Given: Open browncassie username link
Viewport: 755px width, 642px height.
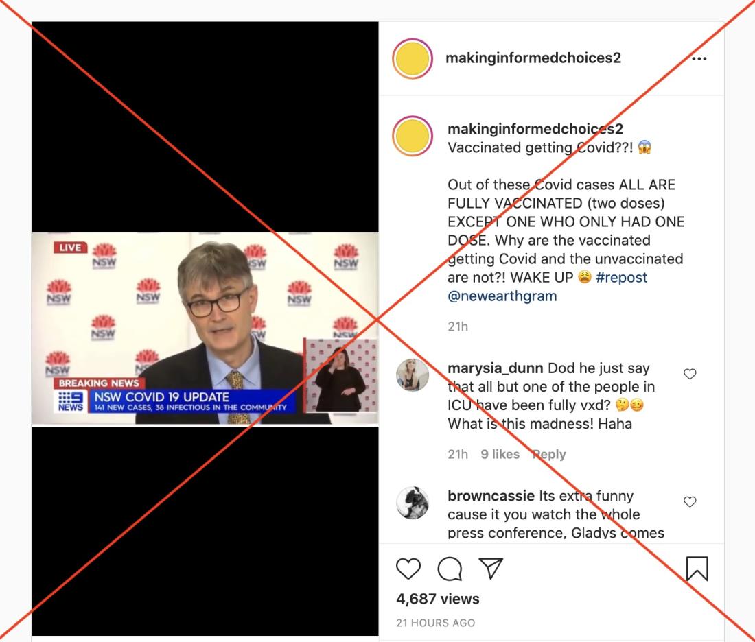Looking at the screenshot, I should pyautogui.click(x=491, y=496).
